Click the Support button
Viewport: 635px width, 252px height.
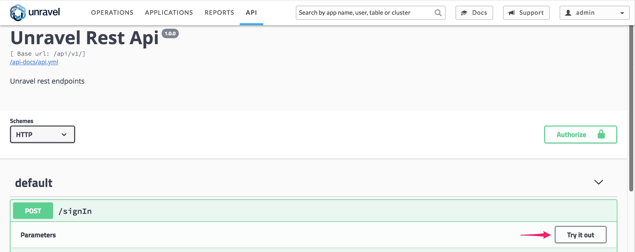(x=526, y=13)
